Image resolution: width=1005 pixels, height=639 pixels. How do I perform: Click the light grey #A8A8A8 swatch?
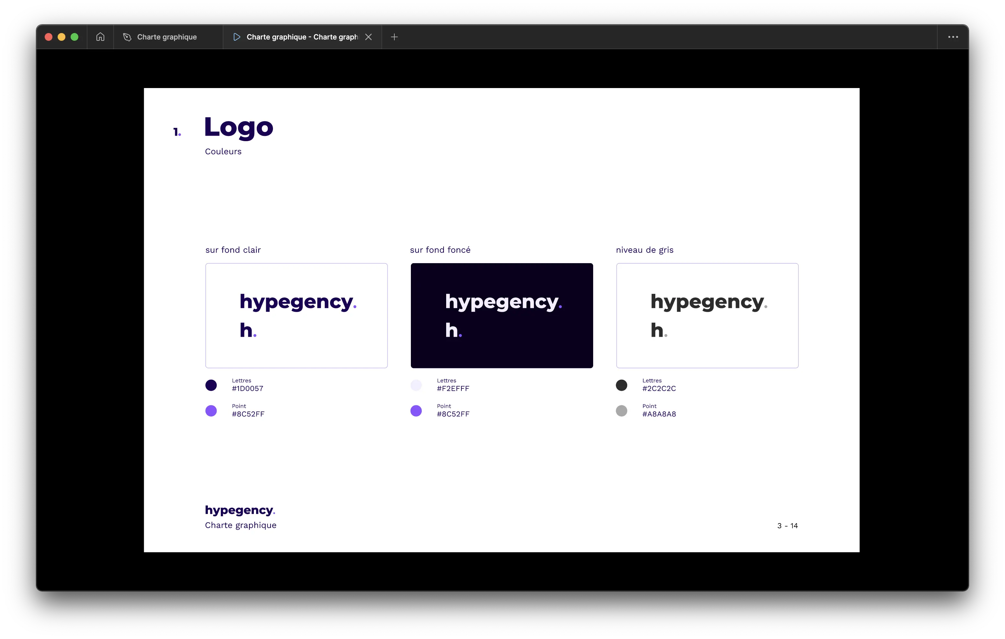coord(621,411)
